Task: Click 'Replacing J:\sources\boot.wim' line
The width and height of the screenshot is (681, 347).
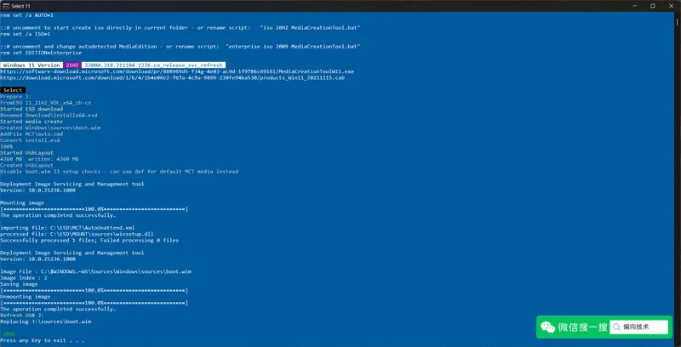Action: [x=46, y=321]
